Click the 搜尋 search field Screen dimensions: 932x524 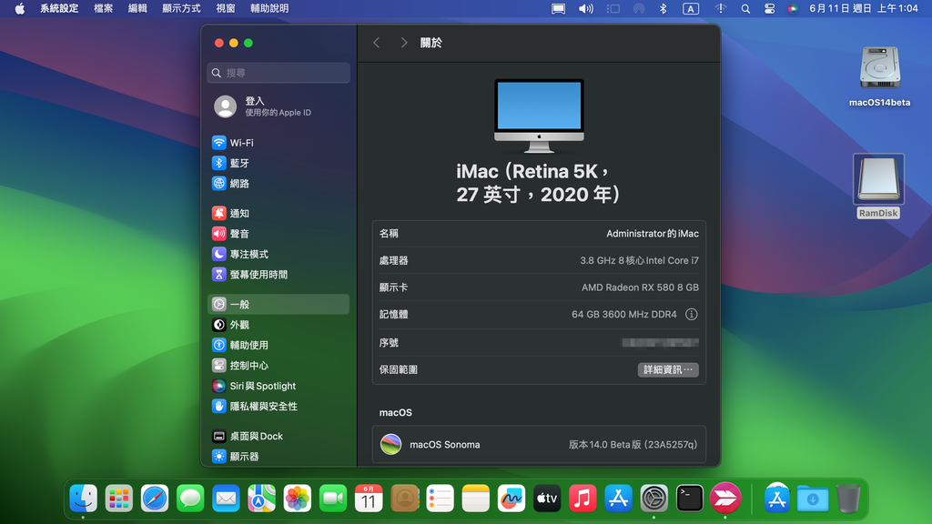coord(279,73)
